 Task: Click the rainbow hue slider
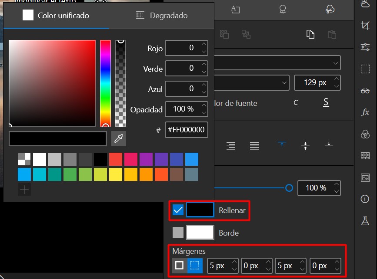click(x=106, y=83)
